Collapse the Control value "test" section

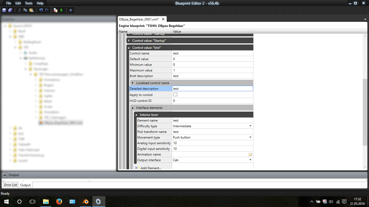[129, 48]
